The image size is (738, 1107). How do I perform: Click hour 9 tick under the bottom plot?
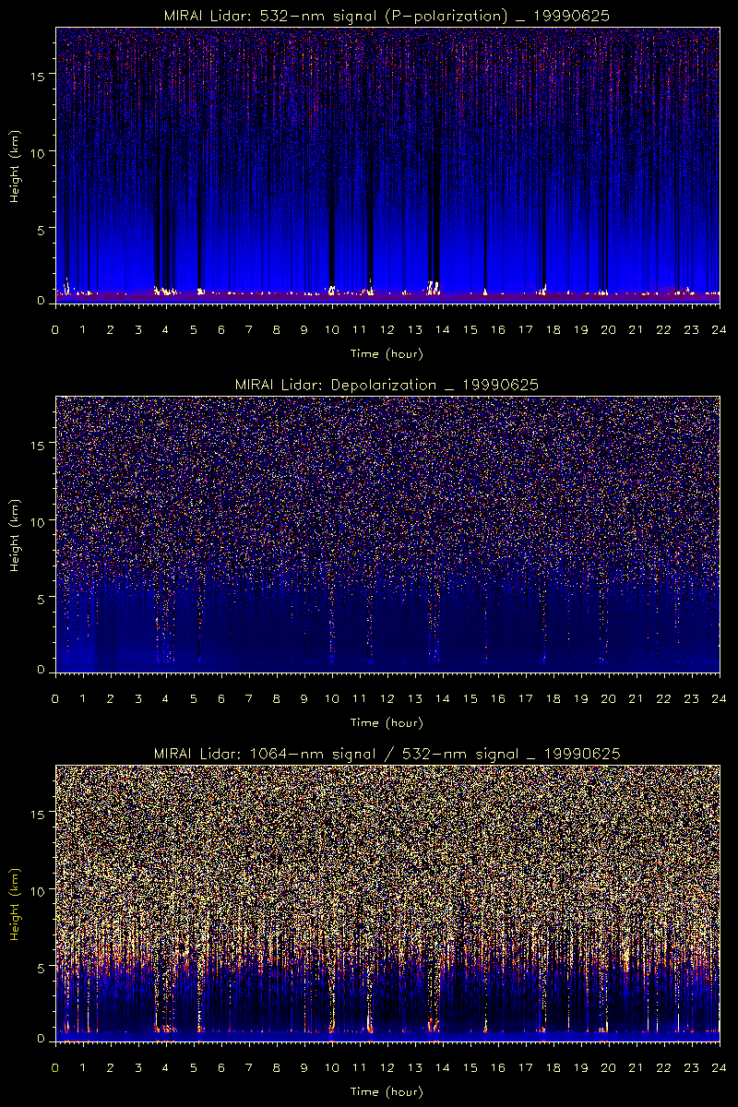tap(304, 1067)
